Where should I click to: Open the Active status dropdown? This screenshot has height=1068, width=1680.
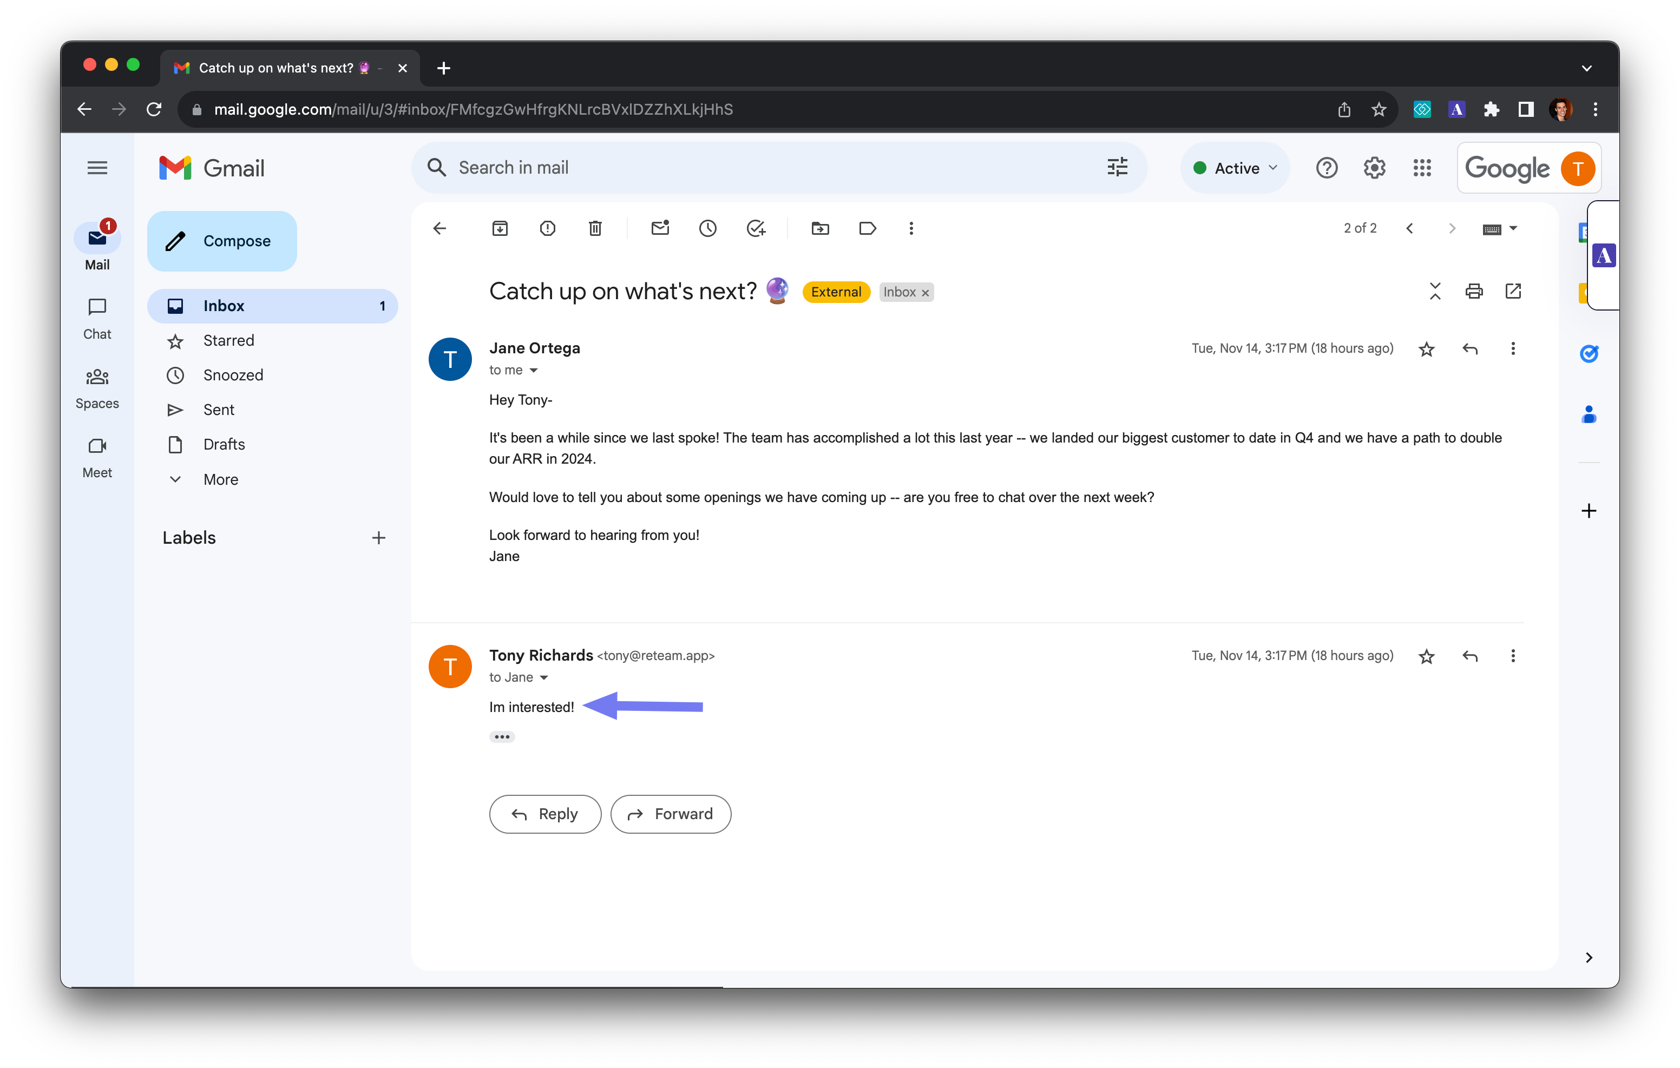point(1236,168)
